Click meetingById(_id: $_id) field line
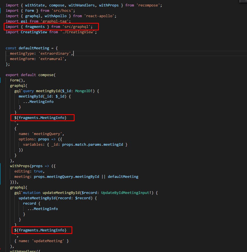The width and height of the screenshot is (247, 252). pos(45,96)
